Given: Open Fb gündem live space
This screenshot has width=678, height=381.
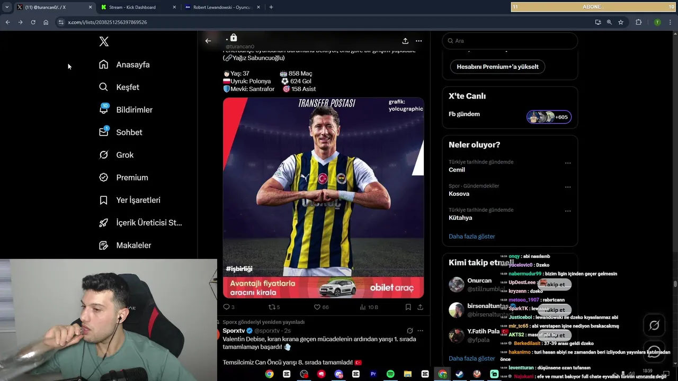Looking at the screenshot, I should coord(465,114).
